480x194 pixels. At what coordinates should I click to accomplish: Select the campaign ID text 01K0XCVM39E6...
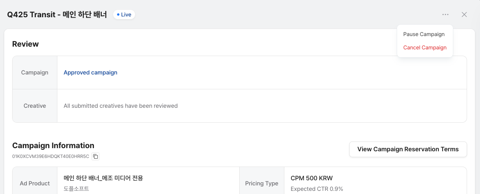[x=51, y=156]
